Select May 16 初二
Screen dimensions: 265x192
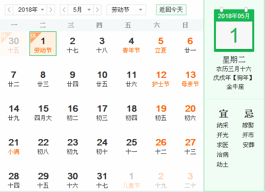(72, 113)
